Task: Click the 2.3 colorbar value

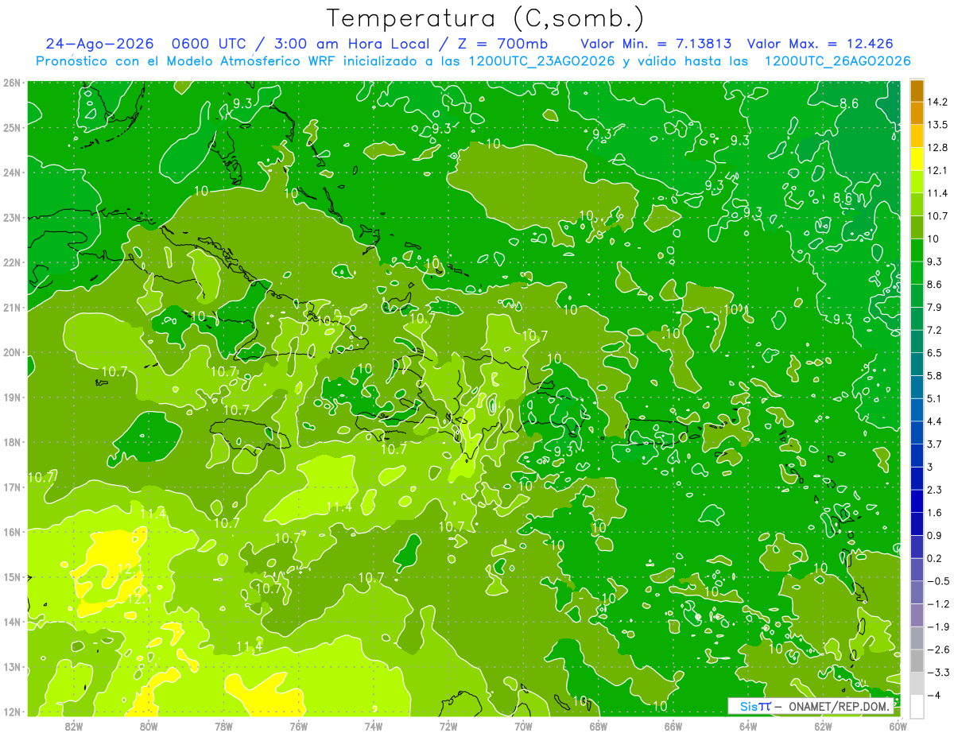Action: tap(934, 490)
